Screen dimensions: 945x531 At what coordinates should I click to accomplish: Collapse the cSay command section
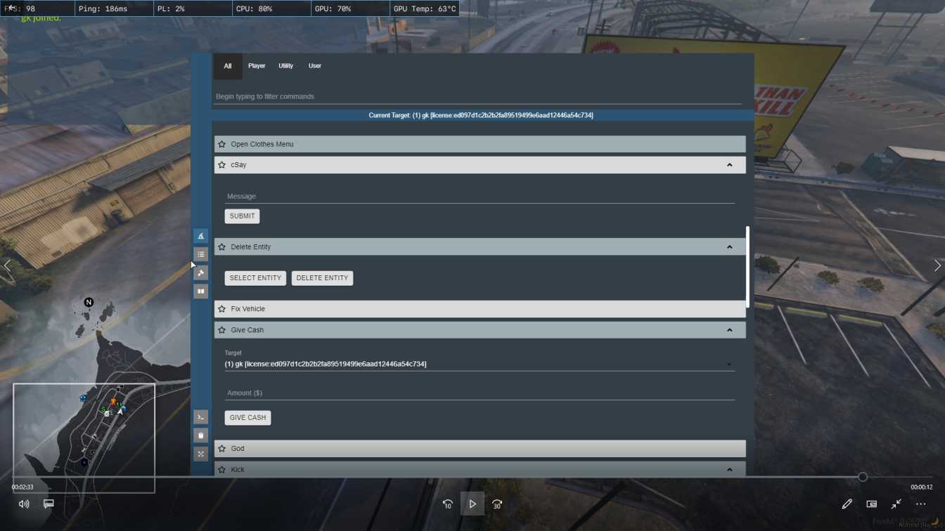pos(730,164)
